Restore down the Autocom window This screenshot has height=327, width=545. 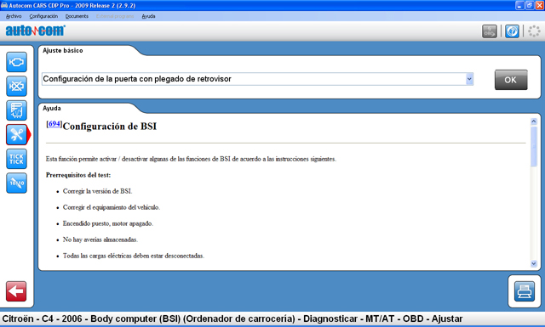(x=530, y=5)
